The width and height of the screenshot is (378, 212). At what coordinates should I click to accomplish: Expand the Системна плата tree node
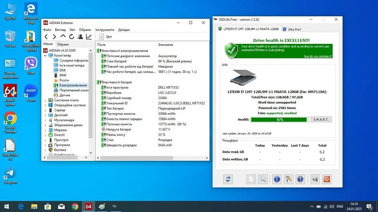point(45,100)
